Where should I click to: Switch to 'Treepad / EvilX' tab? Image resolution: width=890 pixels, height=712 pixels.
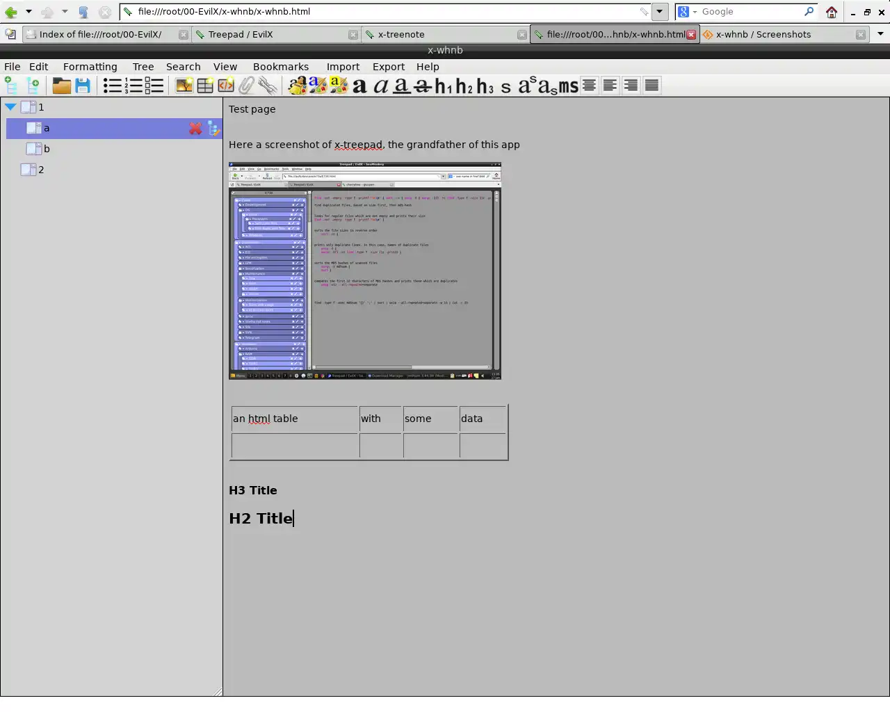click(275, 34)
